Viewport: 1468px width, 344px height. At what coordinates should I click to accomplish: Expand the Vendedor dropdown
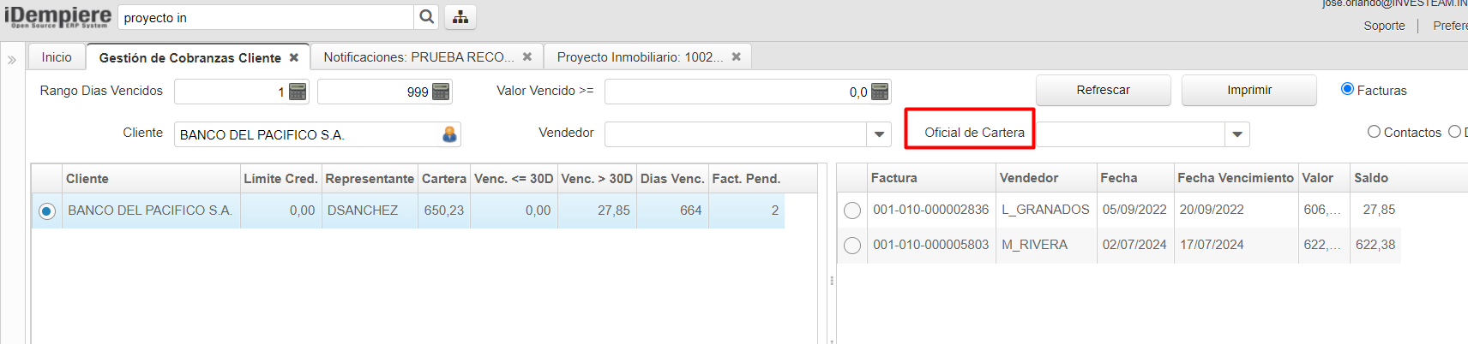[879, 134]
